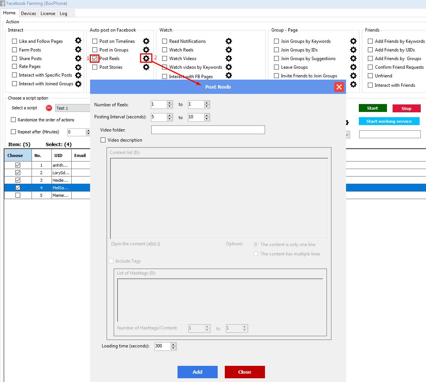Enable Confirm Friend Requests checkbox
Image resolution: width=426 pixels, height=382 pixels.
(370, 67)
